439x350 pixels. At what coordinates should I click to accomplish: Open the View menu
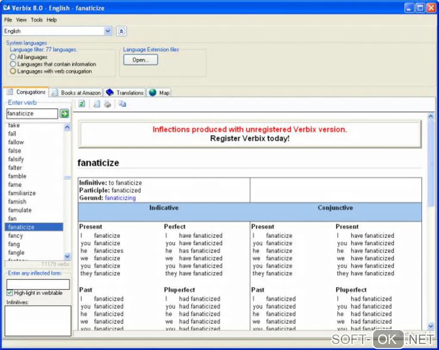pos(21,20)
